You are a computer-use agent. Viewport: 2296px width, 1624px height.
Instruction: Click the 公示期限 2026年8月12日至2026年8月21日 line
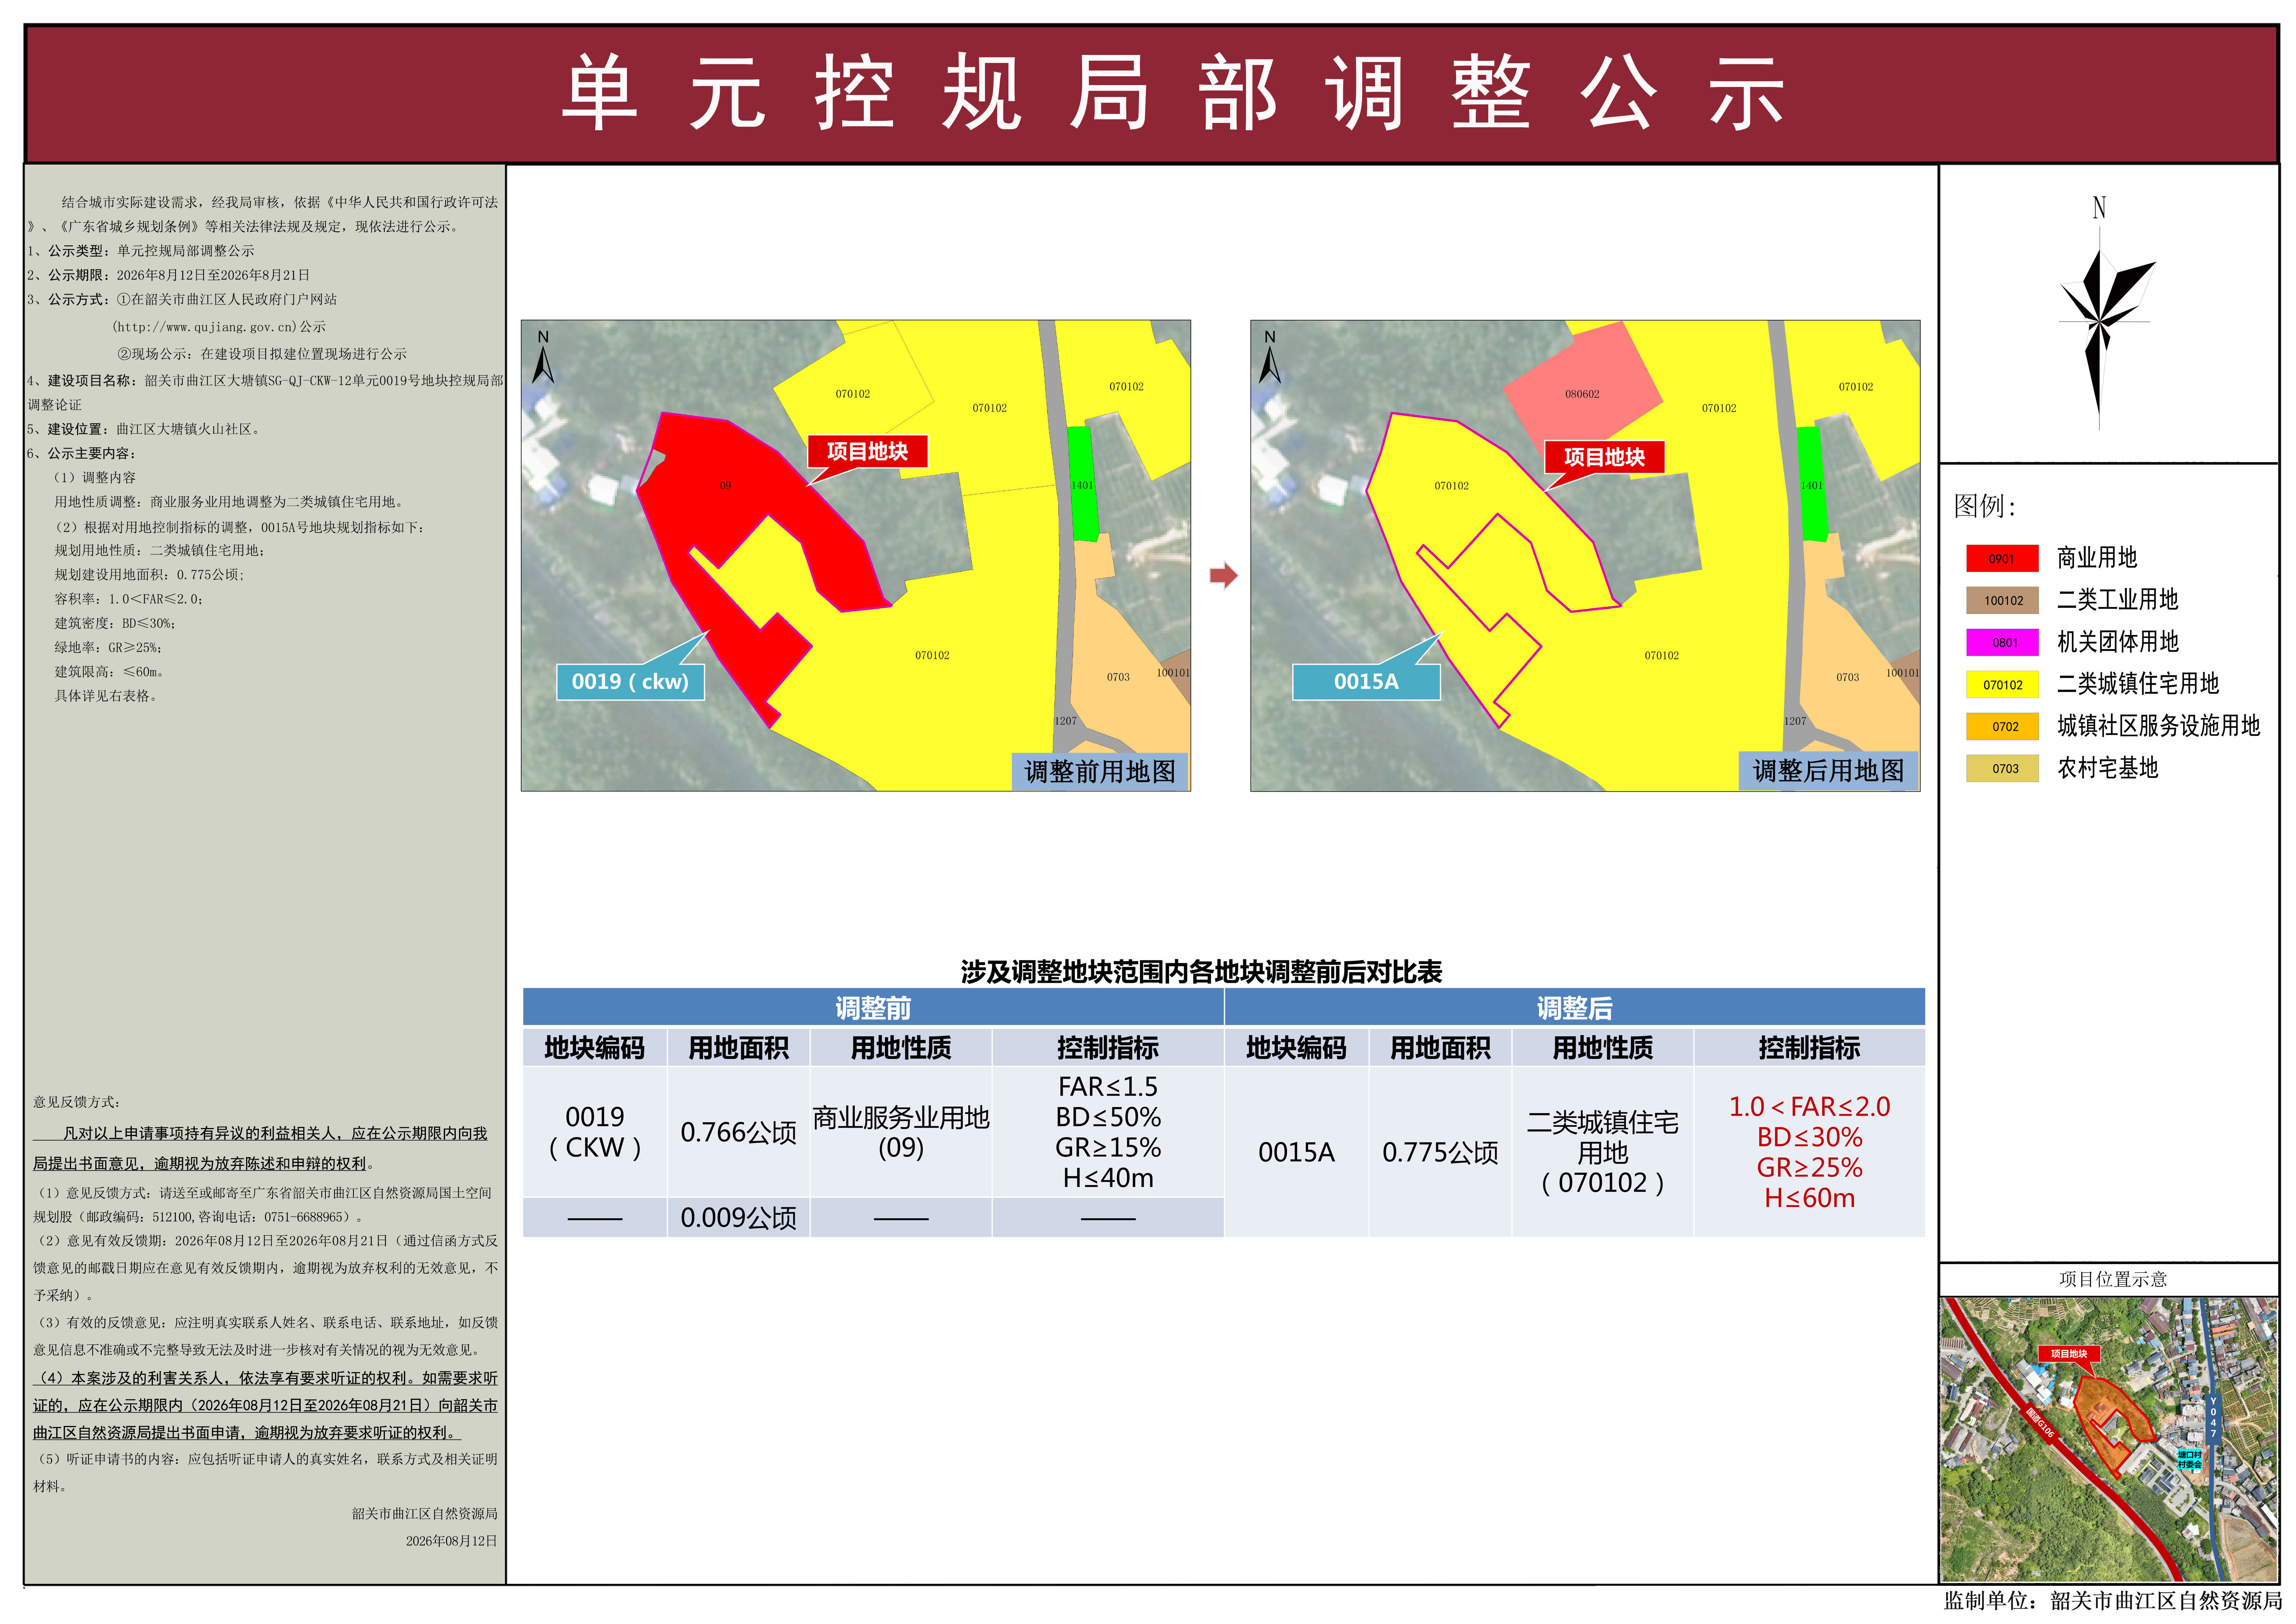coord(168,275)
